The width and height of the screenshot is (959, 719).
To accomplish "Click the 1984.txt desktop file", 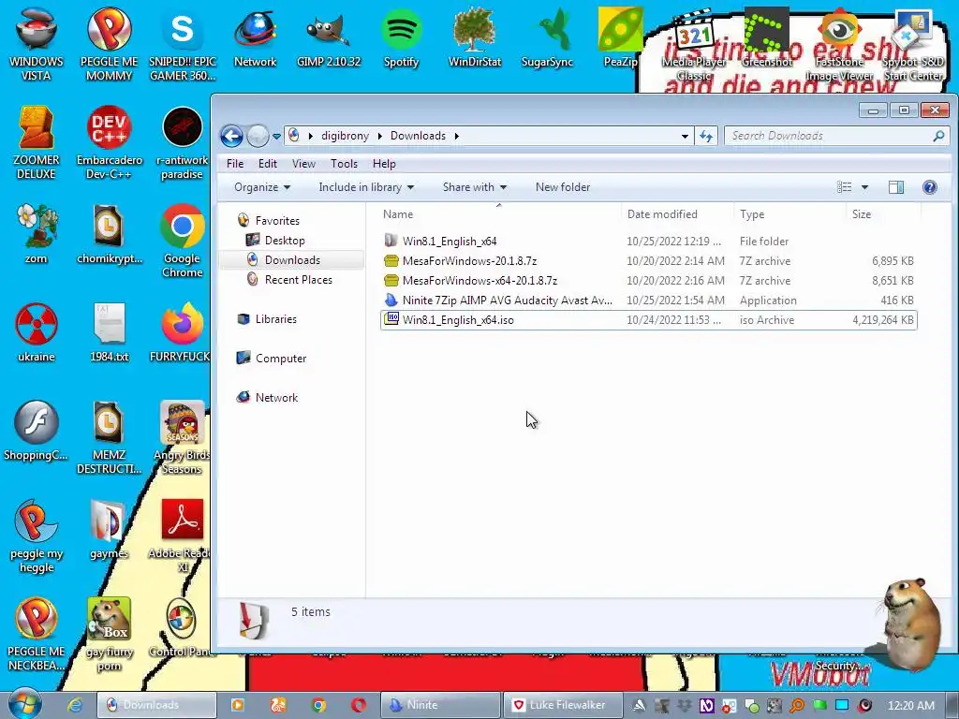I will [110, 333].
